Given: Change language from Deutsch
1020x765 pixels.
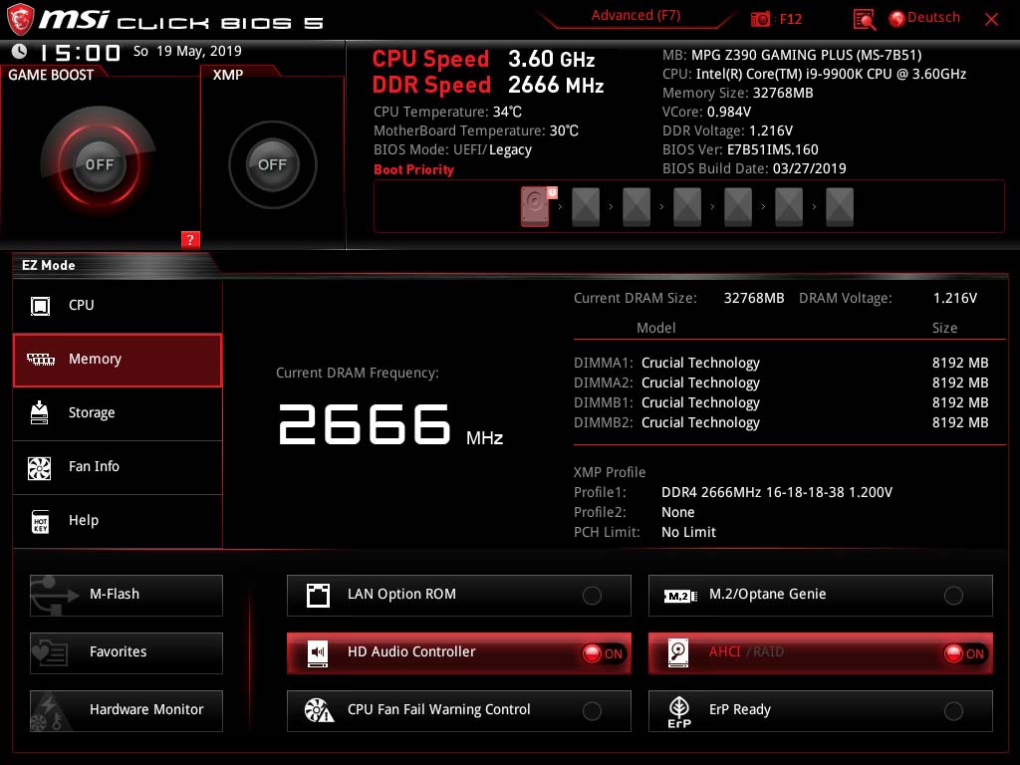Looking at the screenshot, I should (x=933, y=18).
